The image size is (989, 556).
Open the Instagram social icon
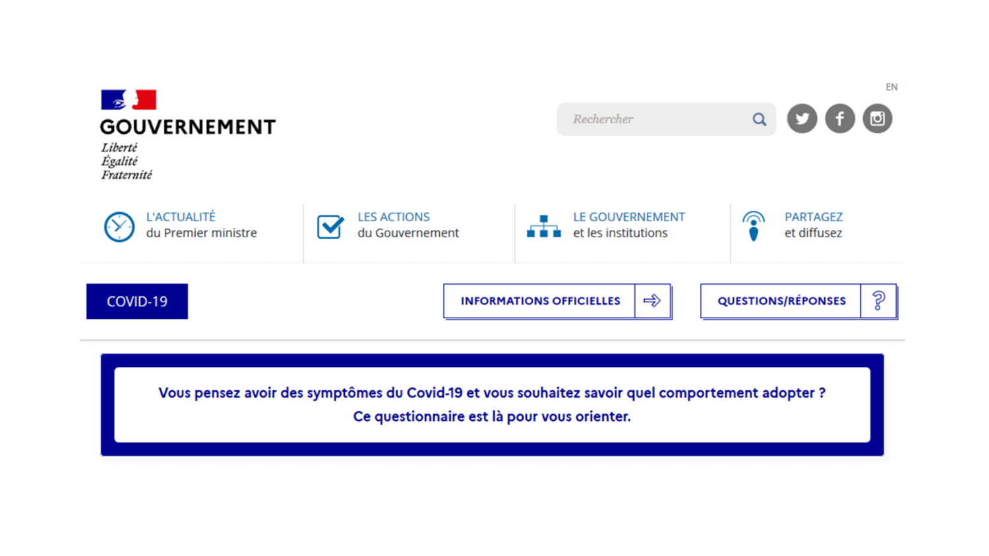click(878, 119)
